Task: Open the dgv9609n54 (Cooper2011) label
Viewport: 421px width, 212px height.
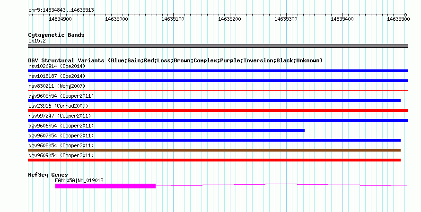Action: coord(61,155)
